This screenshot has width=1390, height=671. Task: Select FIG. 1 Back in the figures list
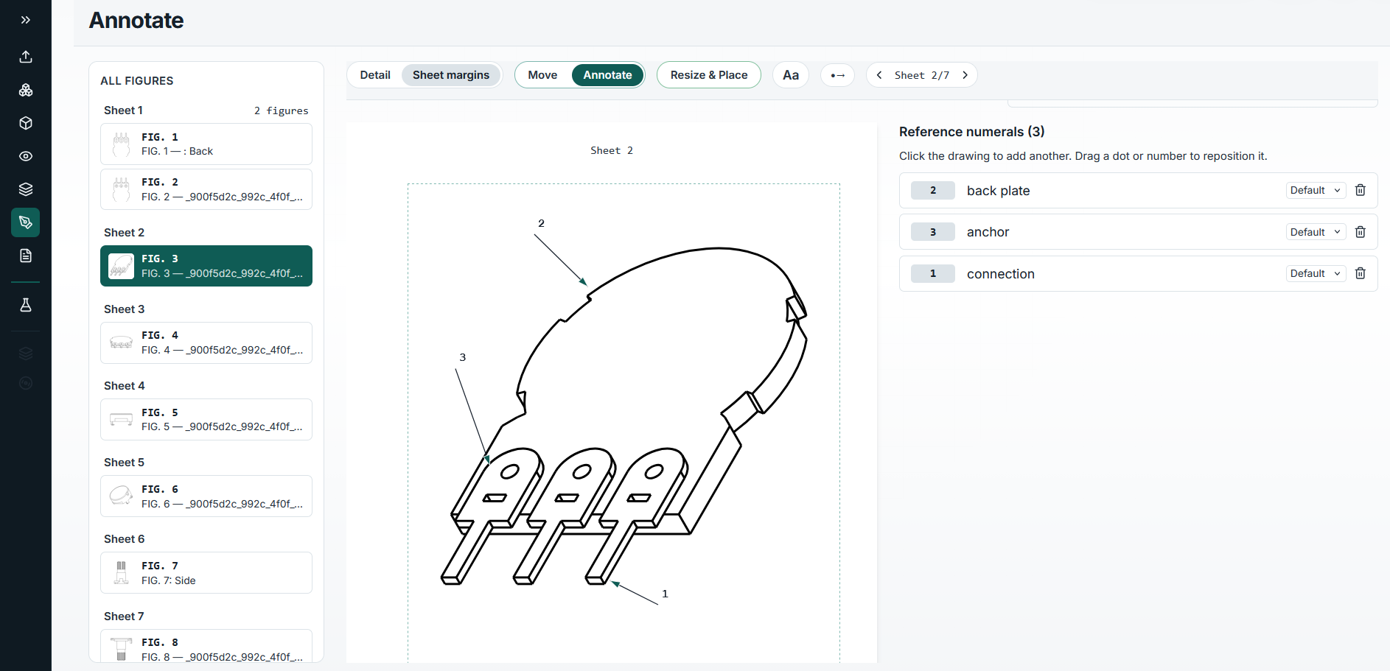206,144
